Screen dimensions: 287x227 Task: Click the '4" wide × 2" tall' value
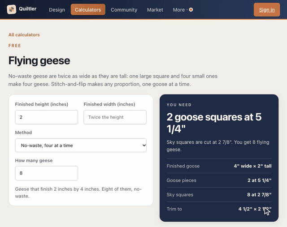(x=252, y=166)
